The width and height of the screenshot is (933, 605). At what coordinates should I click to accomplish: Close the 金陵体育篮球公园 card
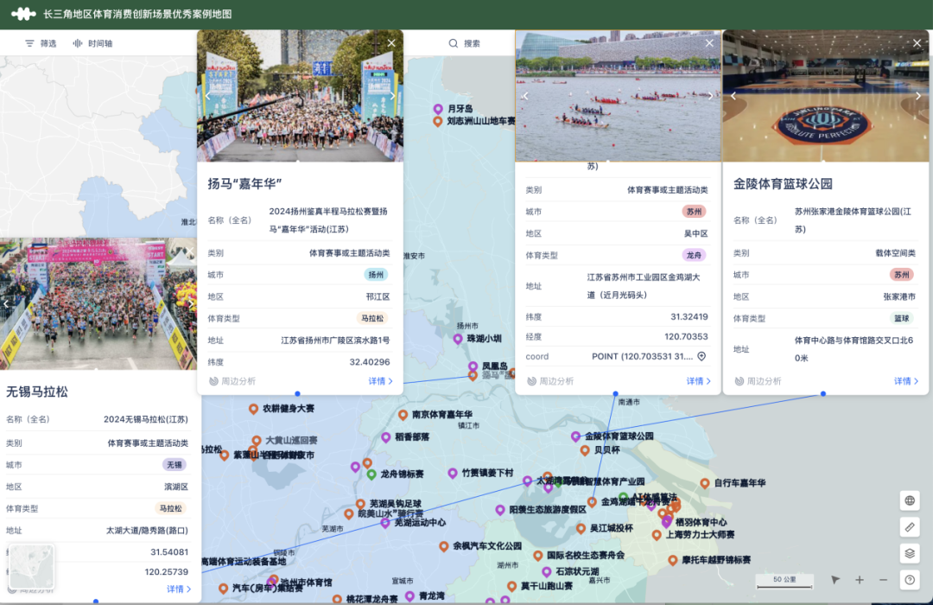point(917,43)
